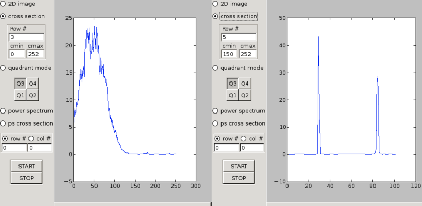Toggle Q1 quadrant button in right panel

tap(233, 95)
